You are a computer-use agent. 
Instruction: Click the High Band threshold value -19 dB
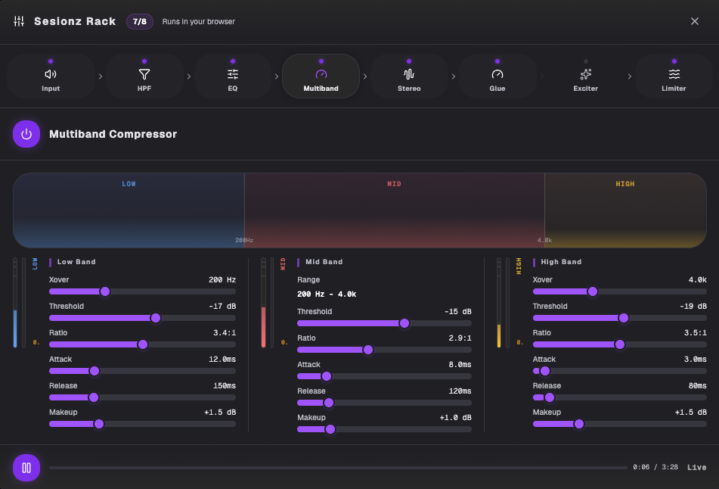pyautogui.click(x=693, y=307)
